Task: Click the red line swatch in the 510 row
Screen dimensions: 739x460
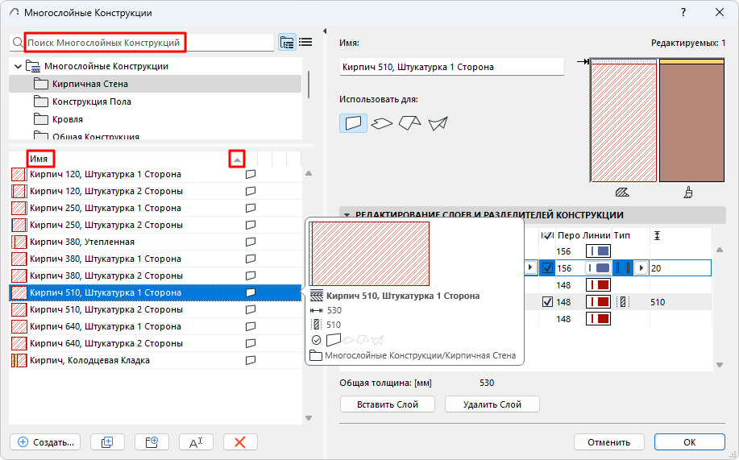Action: click(x=598, y=302)
